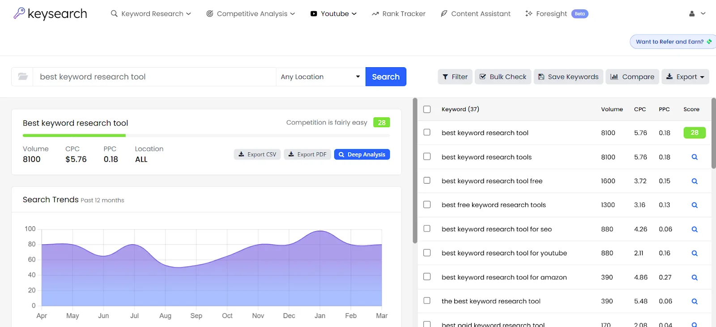
Task: Sort by Score column header
Action: tap(691, 109)
